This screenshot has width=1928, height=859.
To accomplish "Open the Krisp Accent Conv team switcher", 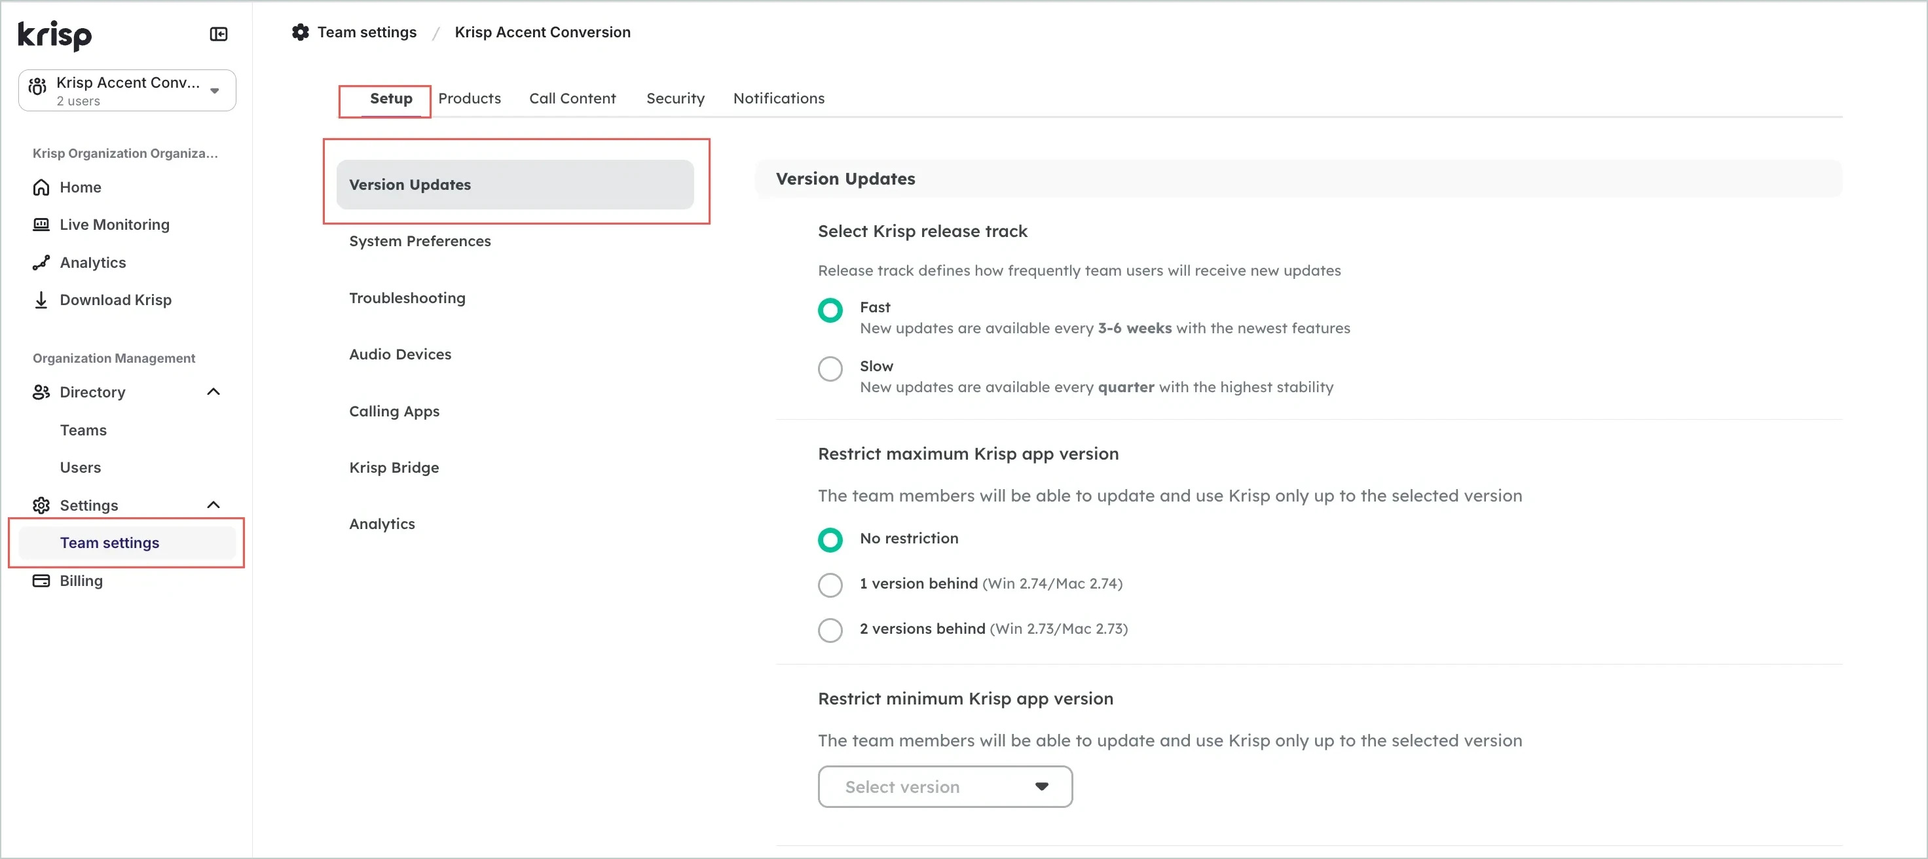I will [x=127, y=90].
